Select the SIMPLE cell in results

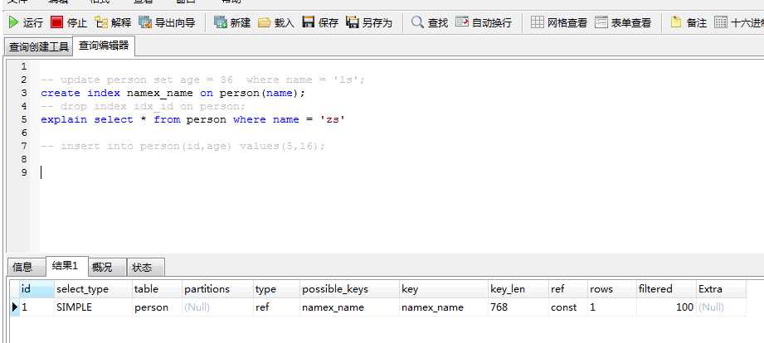[93, 307]
